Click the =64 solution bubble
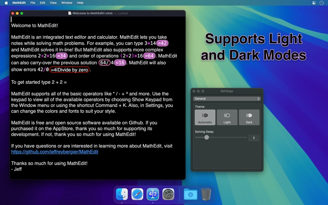 click(149, 56)
